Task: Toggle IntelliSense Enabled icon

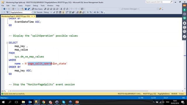Action: coord(63,12)
